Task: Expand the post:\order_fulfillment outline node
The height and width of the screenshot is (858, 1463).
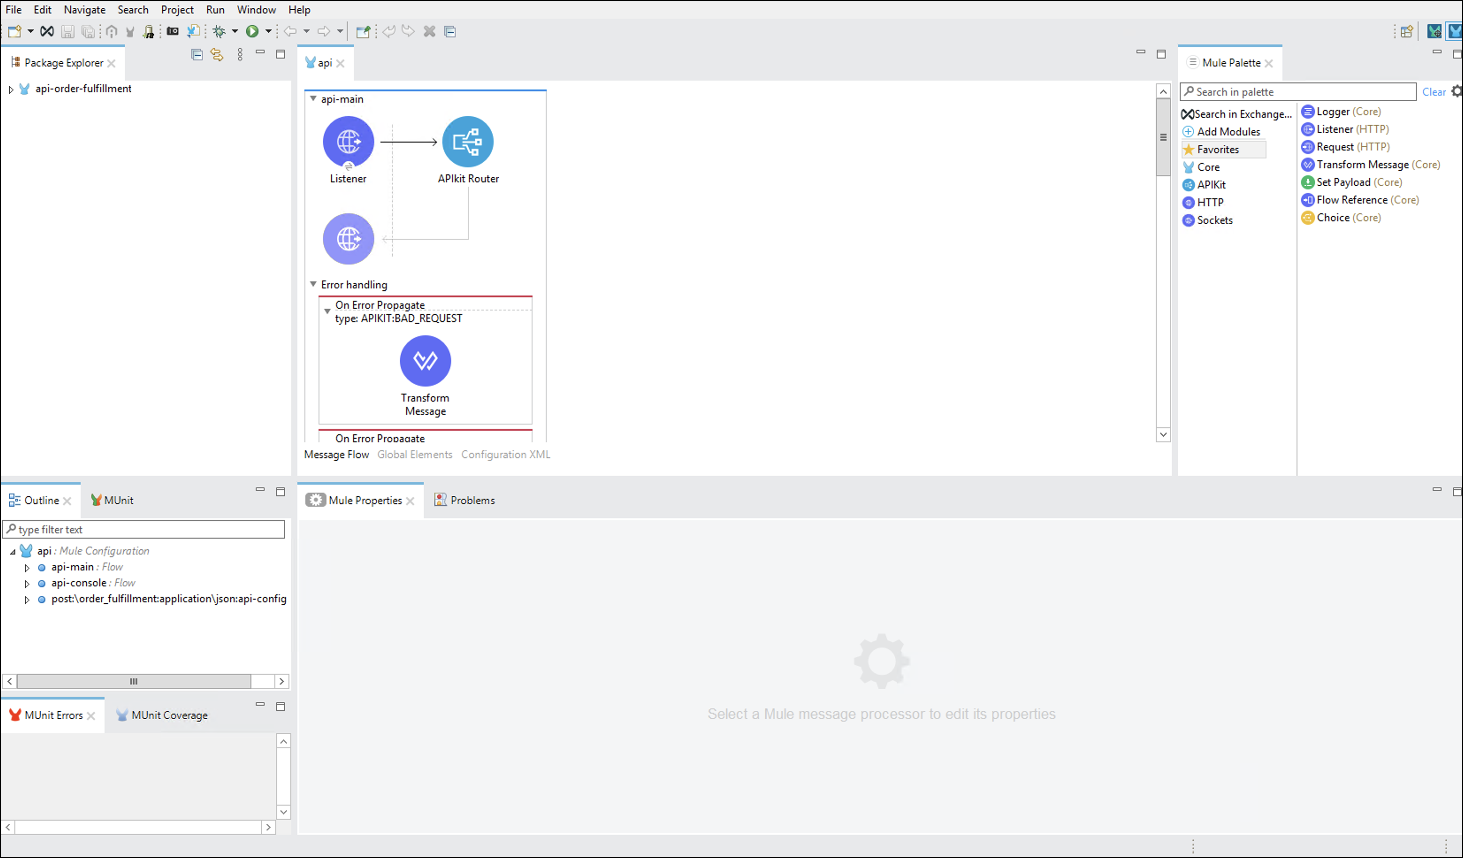Action: 27,600
